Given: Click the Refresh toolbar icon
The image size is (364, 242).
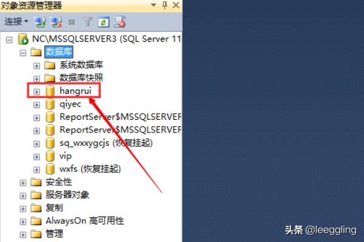Looking at the screenshot, I should [x=104, y=22].
